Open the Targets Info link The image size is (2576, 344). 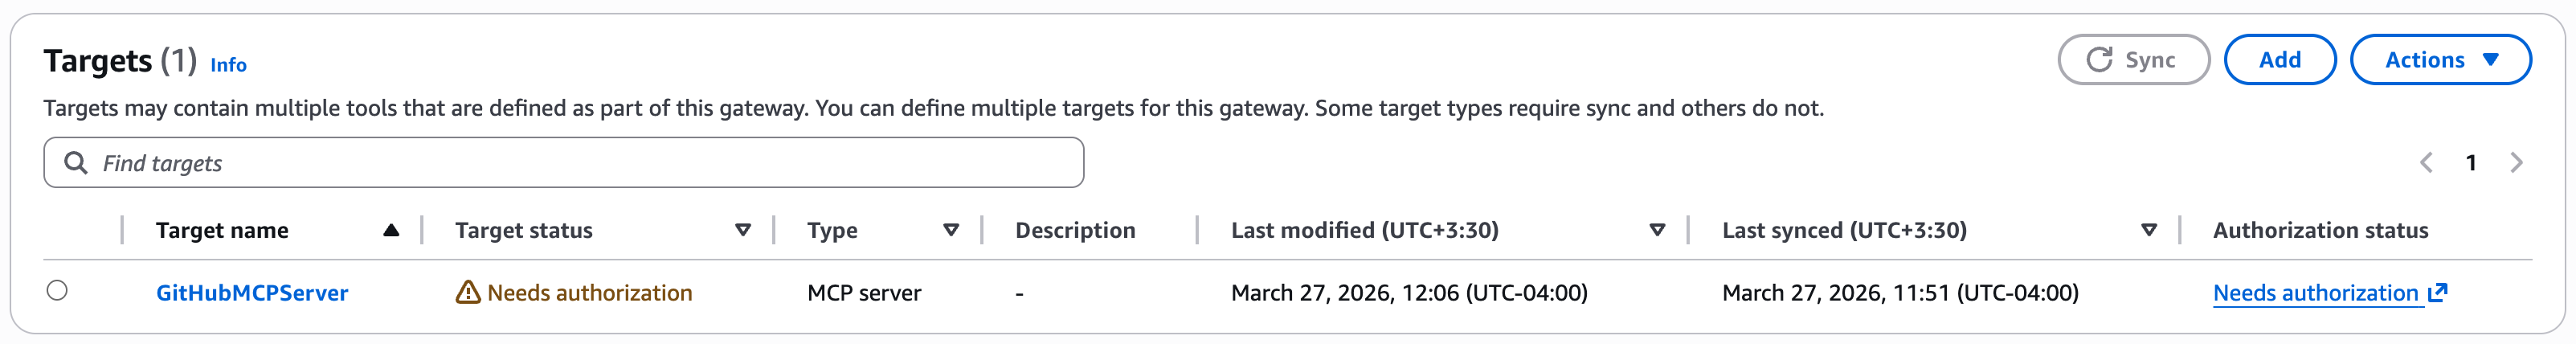point(228,65)
